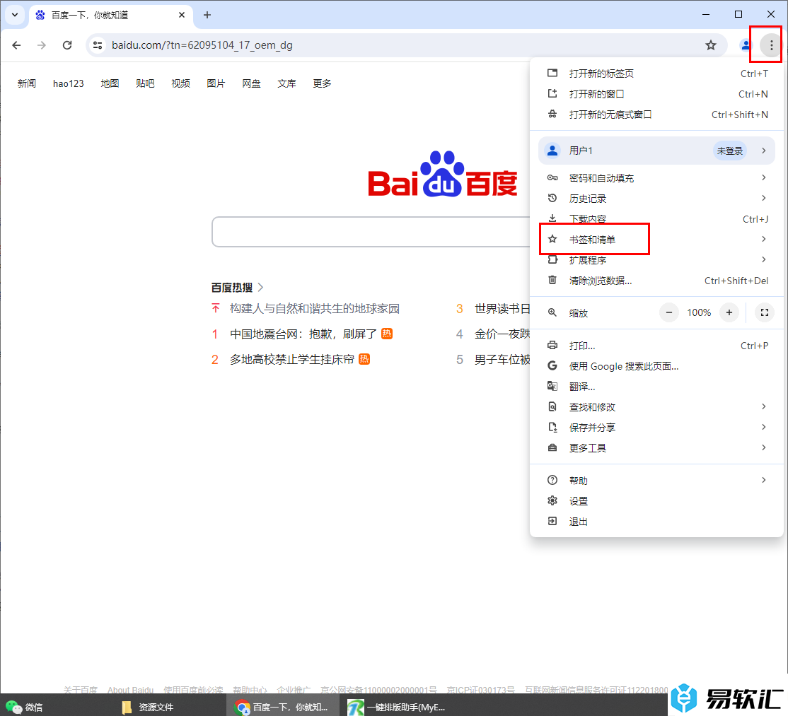Enter fullscreen with the zoom row icon
Viewport: 788px width, 716px height.
765,312
